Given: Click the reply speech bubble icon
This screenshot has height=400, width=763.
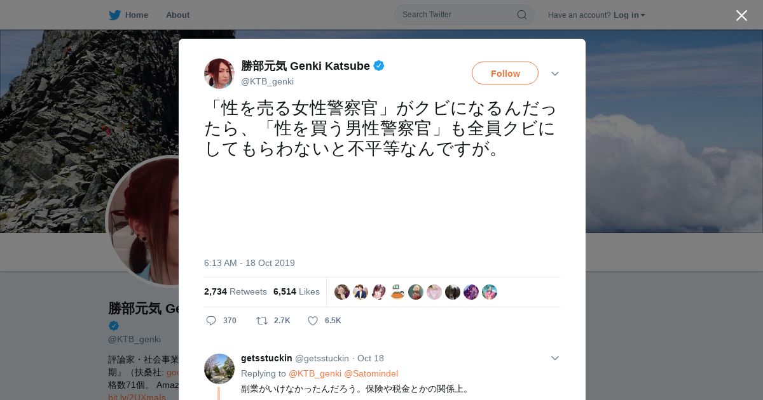Looking at the screenshot, I should (211, 321).
